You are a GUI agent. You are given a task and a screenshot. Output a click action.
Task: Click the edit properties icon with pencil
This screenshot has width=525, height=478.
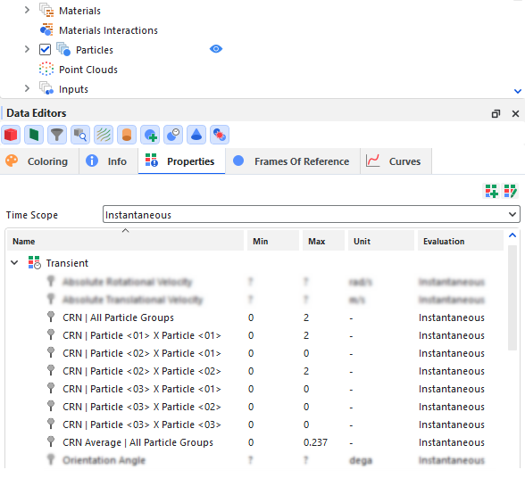[x=511, y=191]
